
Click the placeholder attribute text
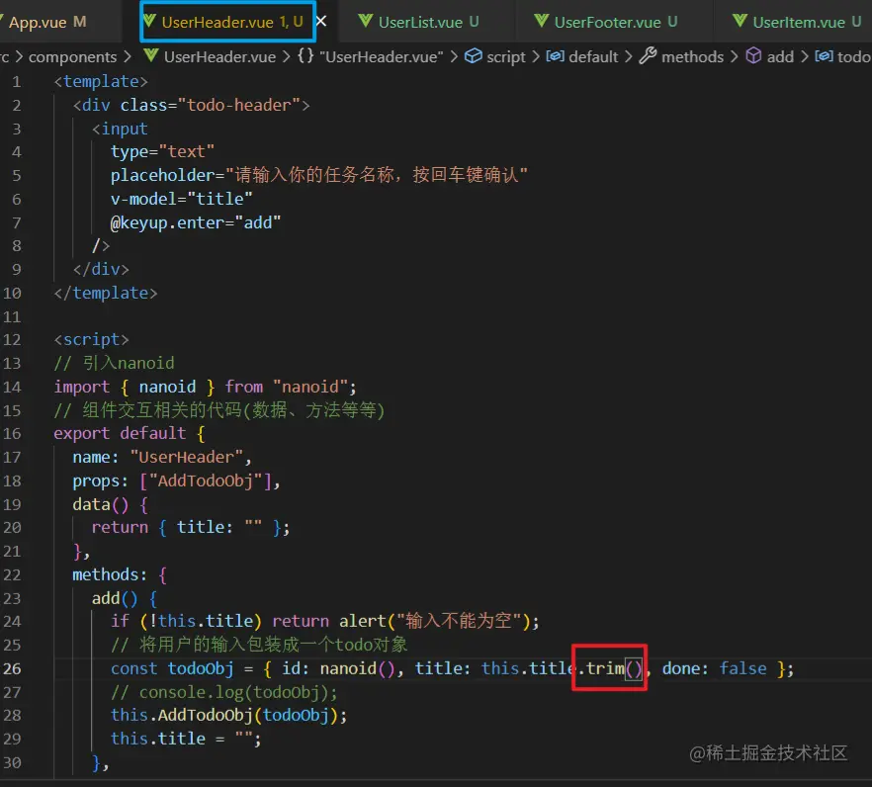pos(318,175)
